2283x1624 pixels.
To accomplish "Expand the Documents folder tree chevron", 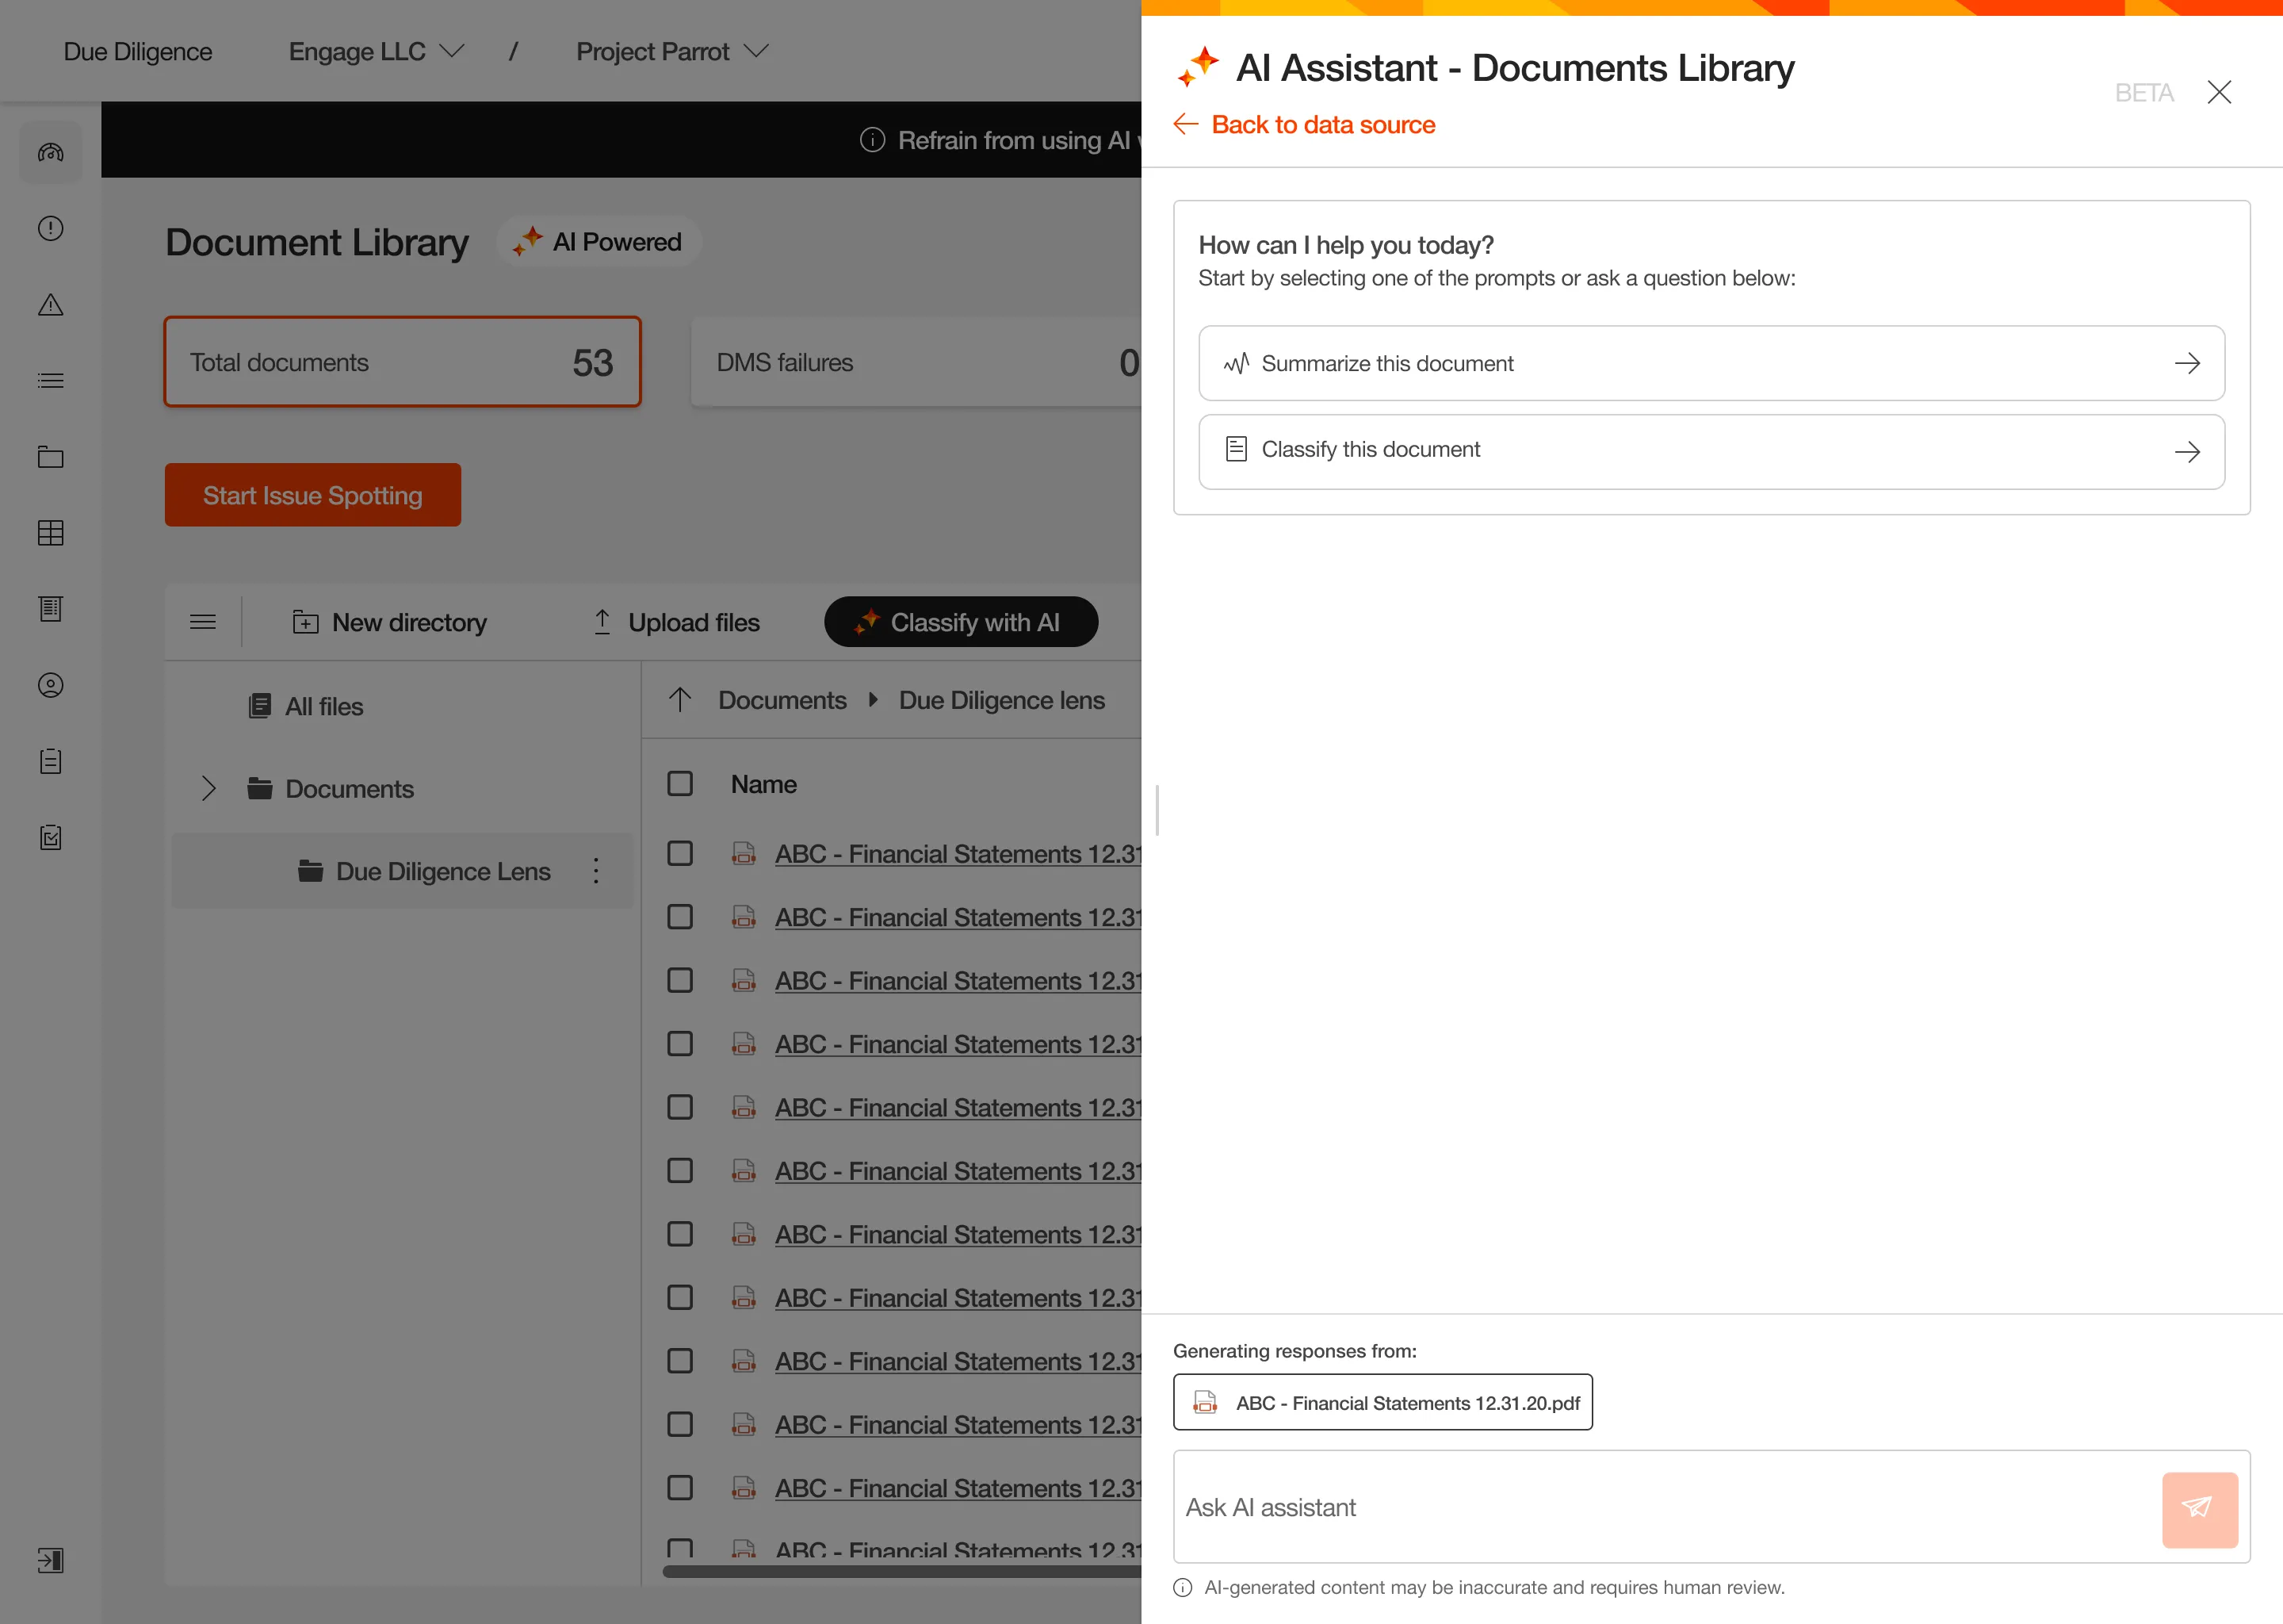I will pos(208,788).
